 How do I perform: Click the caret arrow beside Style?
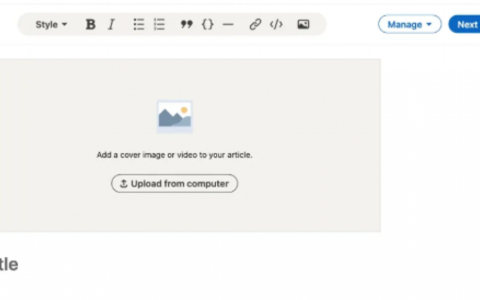coord(64,25)
